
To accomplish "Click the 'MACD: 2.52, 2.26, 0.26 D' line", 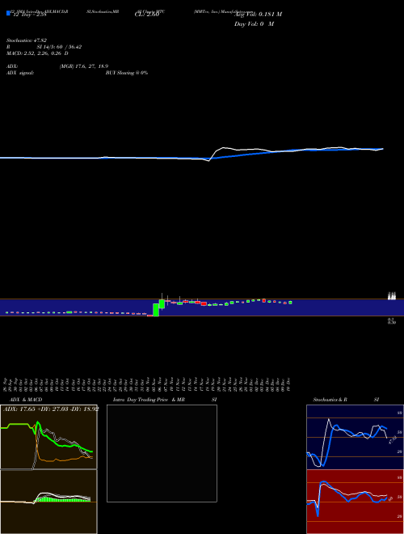I will pyautogui.click(x=37, y=53).
